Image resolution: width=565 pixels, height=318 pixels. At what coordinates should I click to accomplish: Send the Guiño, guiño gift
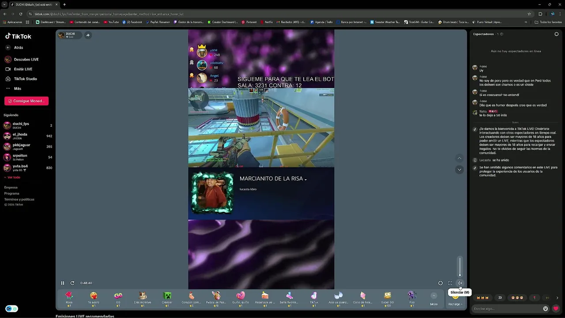point(241,299)
